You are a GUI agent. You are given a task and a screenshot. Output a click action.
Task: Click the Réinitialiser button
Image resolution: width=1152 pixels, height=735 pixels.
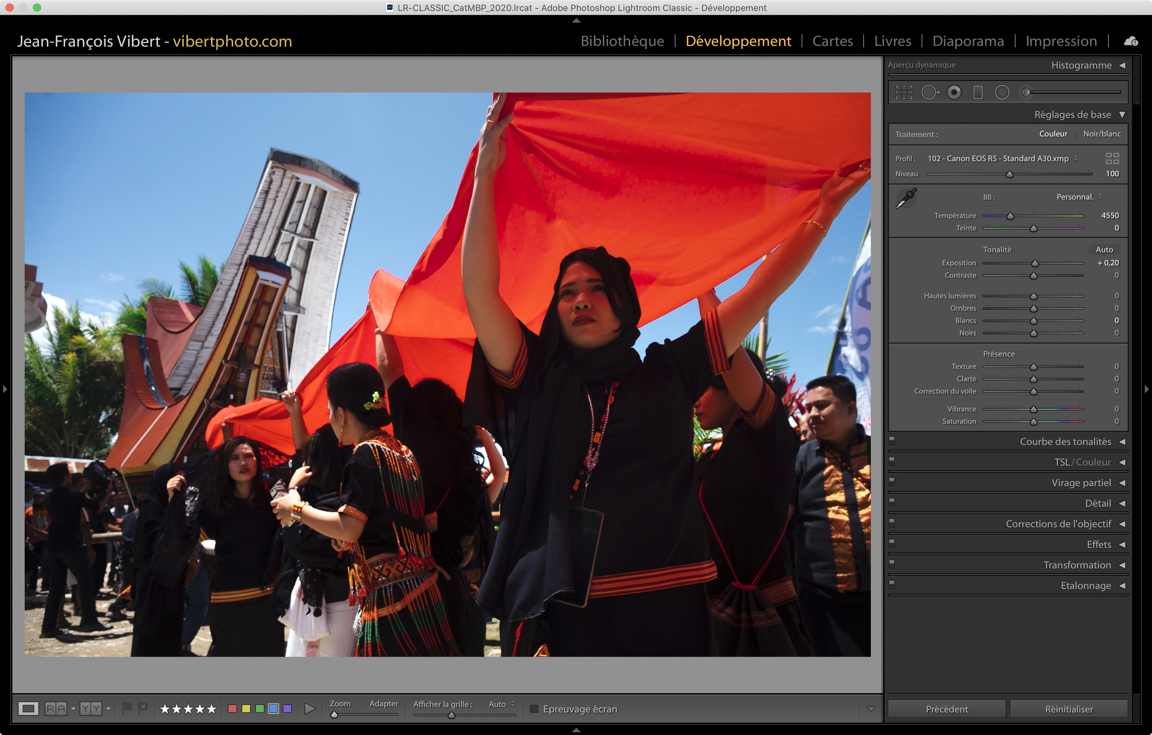(1068, 709)
